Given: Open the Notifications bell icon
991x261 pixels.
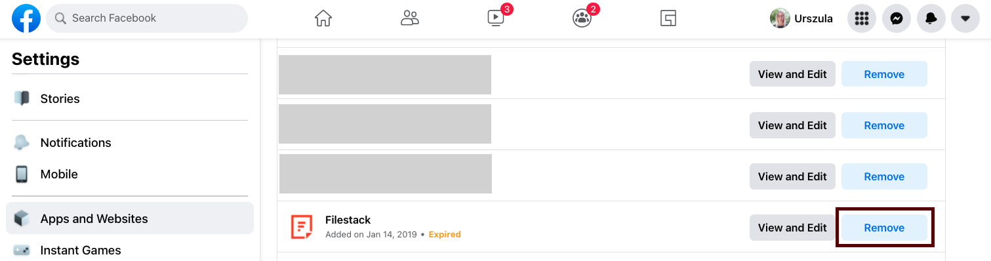Looking at the screenshot, I should pyautogui.click(x=931, y=18).
